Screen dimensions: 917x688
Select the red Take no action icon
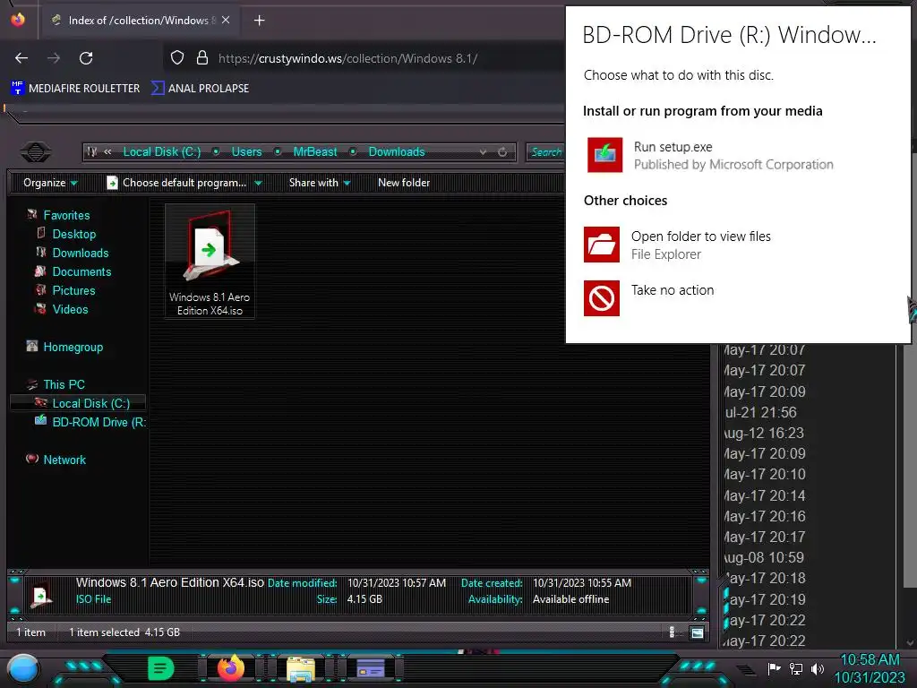pos(601,298)
